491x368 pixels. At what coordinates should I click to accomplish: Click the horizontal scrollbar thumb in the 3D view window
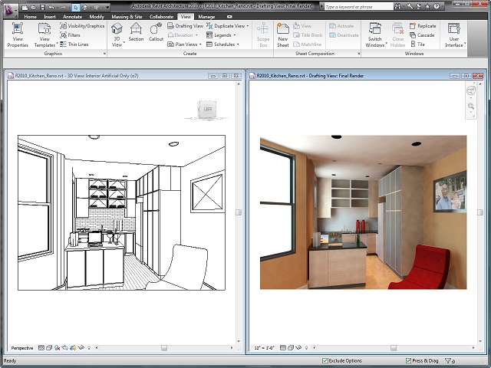click(x=164, y=348)
